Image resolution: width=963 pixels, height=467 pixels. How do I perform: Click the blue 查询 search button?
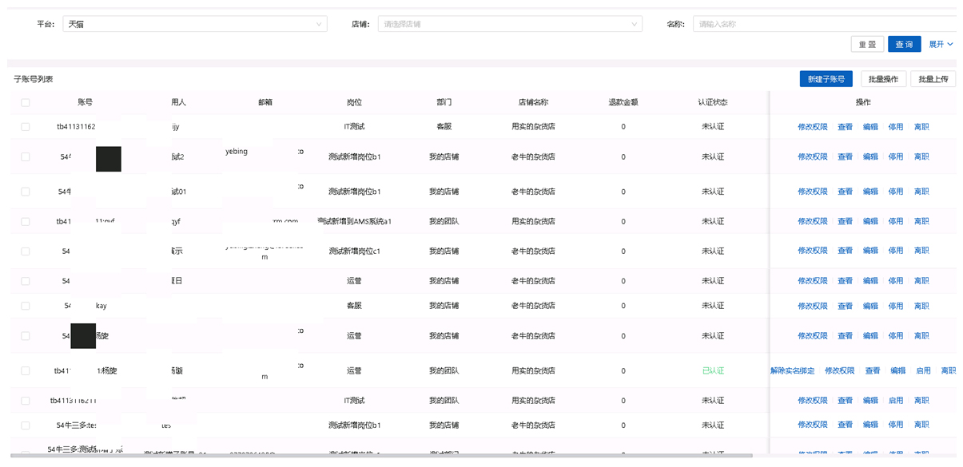[x=904, y=45]
